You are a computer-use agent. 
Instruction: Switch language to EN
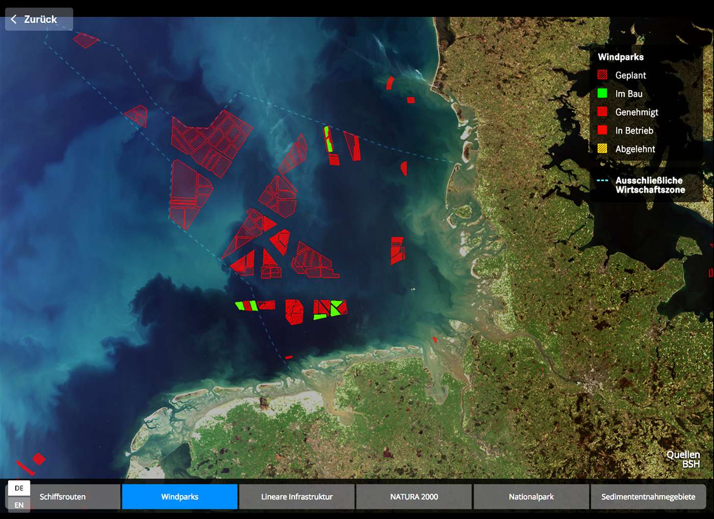19,505
